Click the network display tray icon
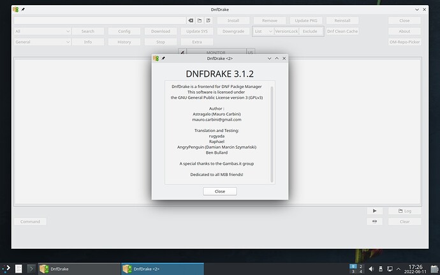Viewport: 440px width, 275px height. pyautogui.click(x=390, y=269)
